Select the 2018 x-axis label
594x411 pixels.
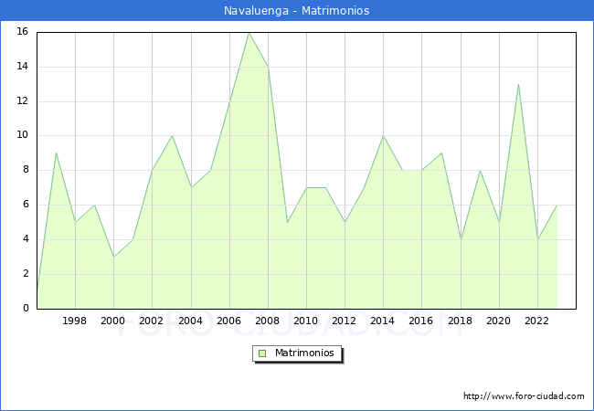click(x=460, y=321)
